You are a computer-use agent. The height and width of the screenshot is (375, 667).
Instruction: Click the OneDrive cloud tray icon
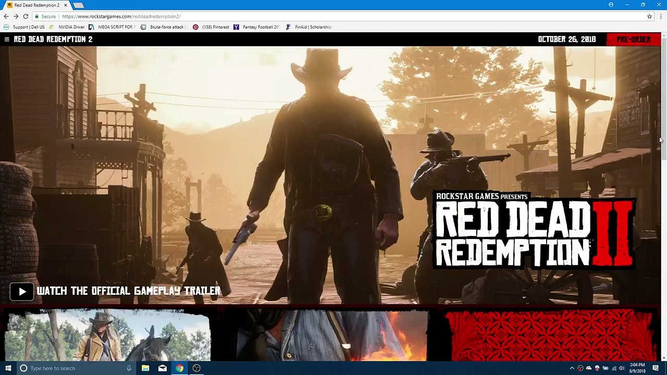[589, 368]
